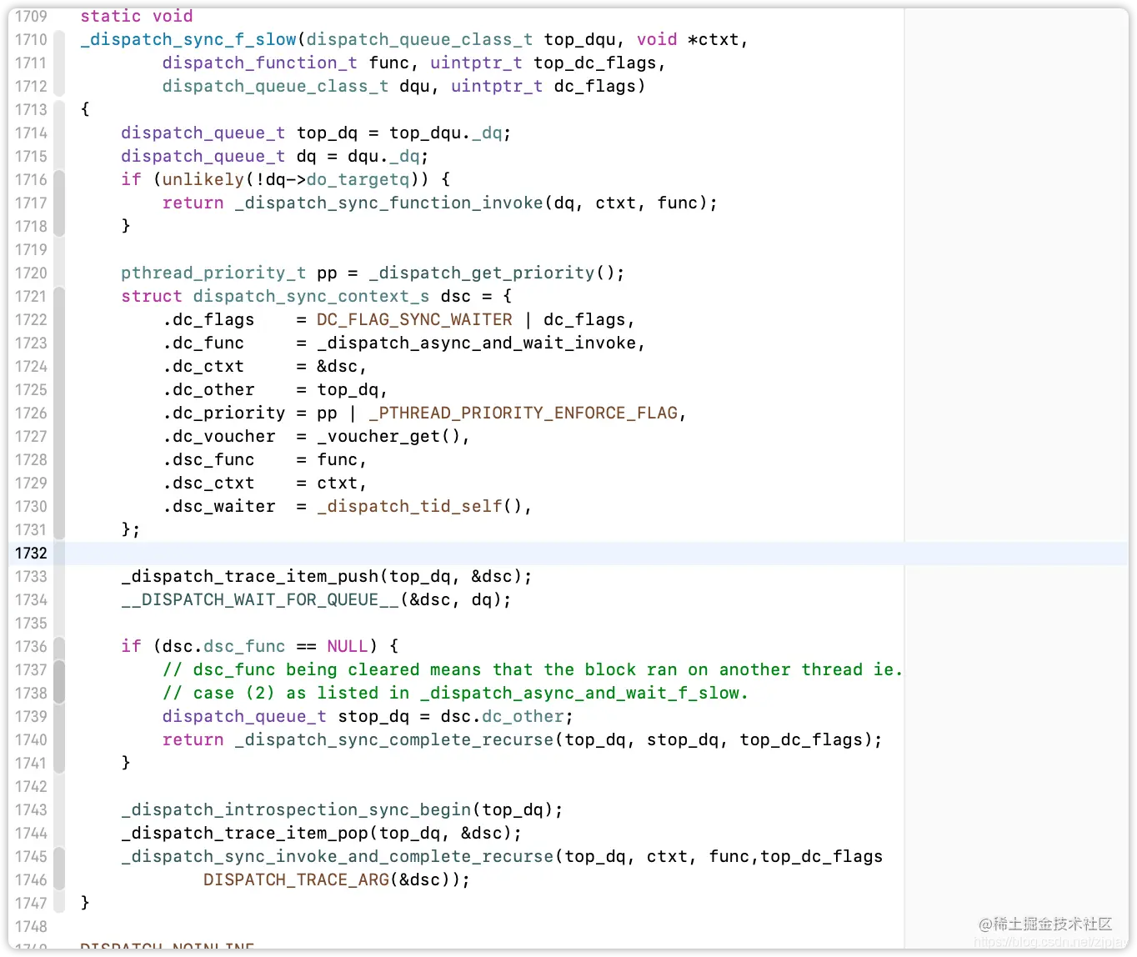Click _dispatch_trace_item_pop call
The image size is (1137, 957).
coord(244,833)
